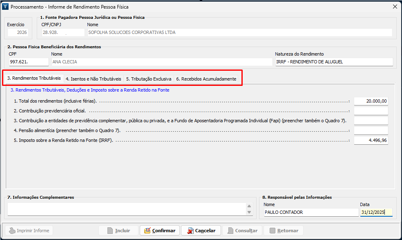Click the Data field showing 31/12/2025
402x240 pixels.
(376, 212)
